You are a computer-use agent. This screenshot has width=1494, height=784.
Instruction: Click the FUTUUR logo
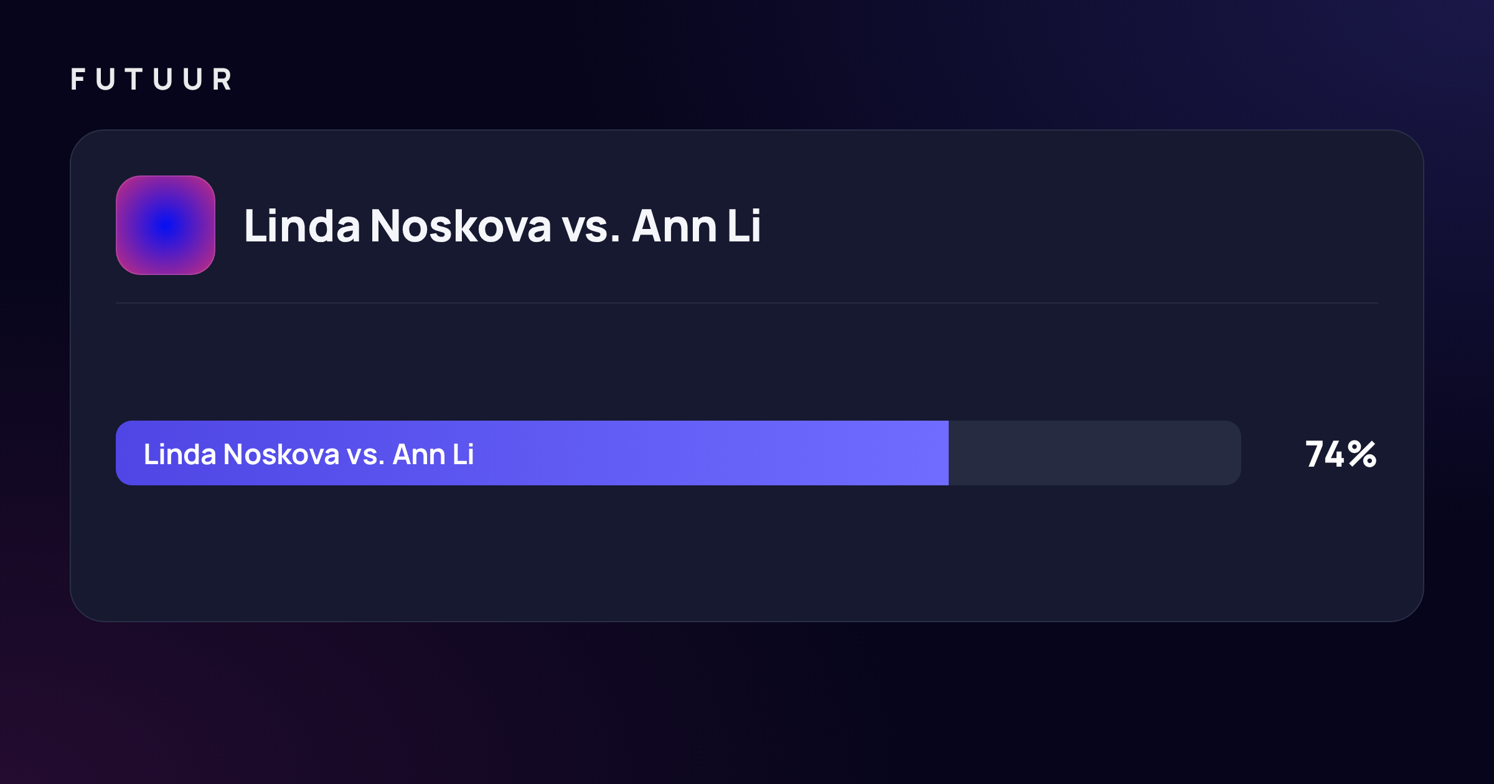151,80
